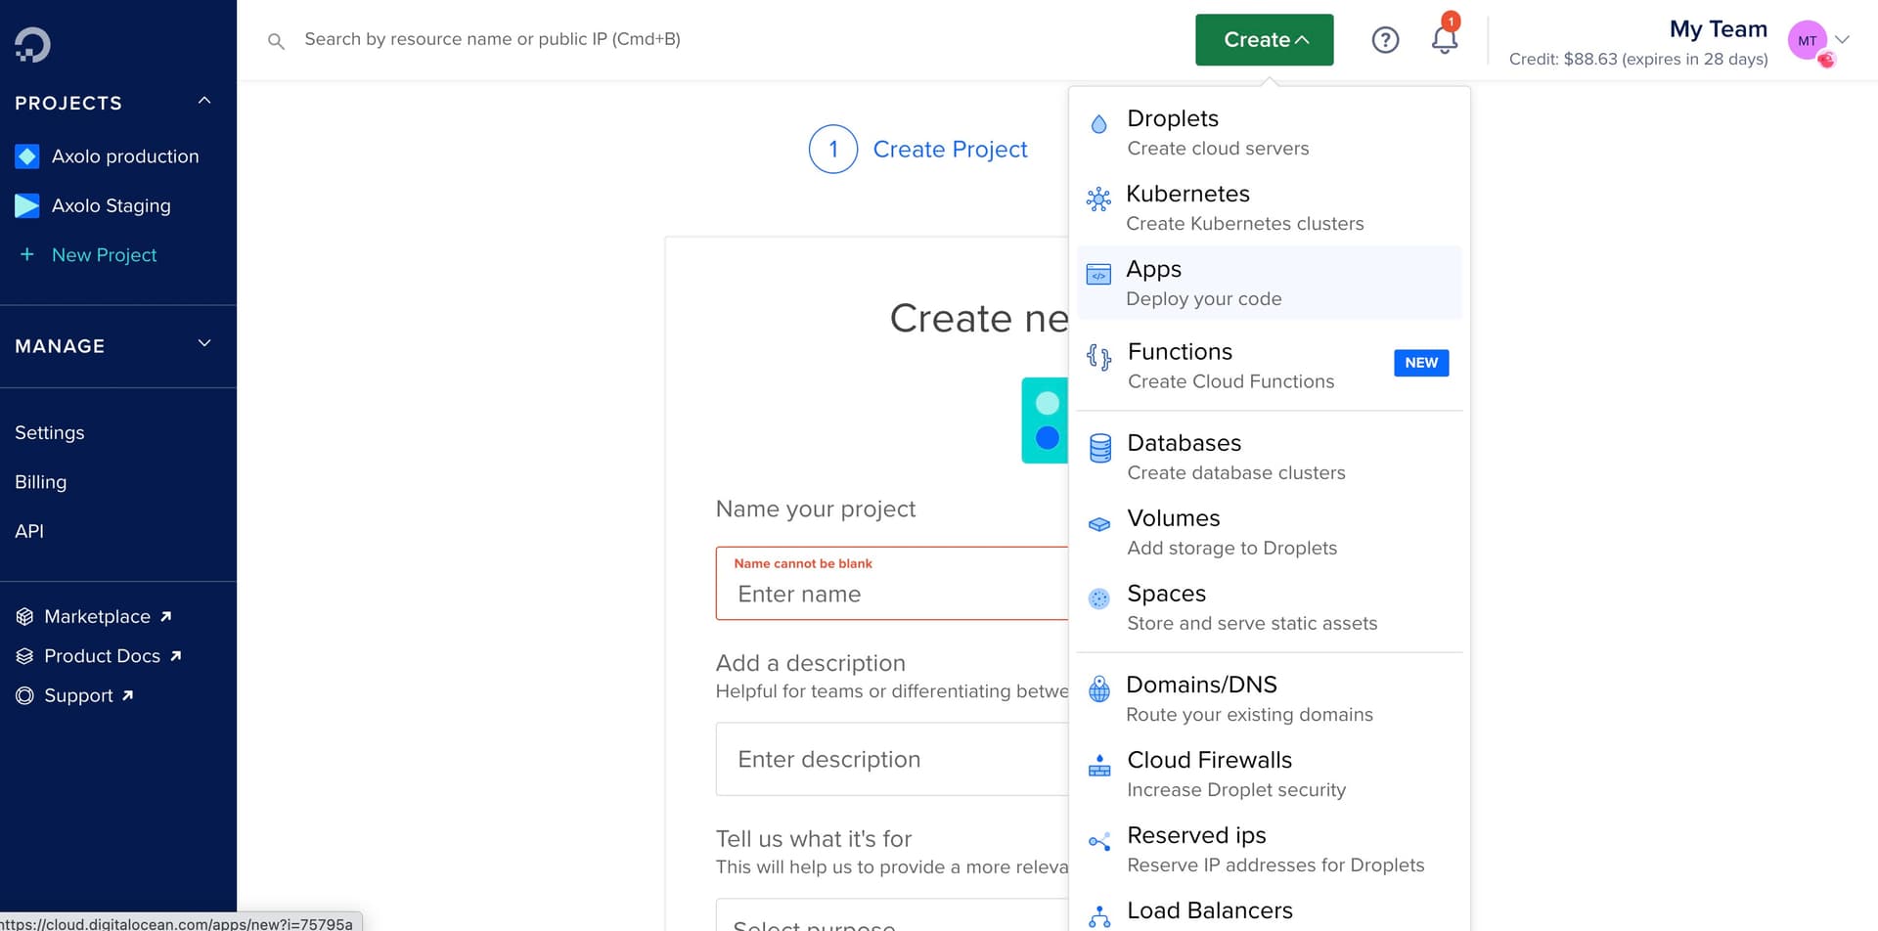Click the Reserved ips node icon
Image resolution: width=1878 pixels, height=931 pixels.
tap(1099, 841)
